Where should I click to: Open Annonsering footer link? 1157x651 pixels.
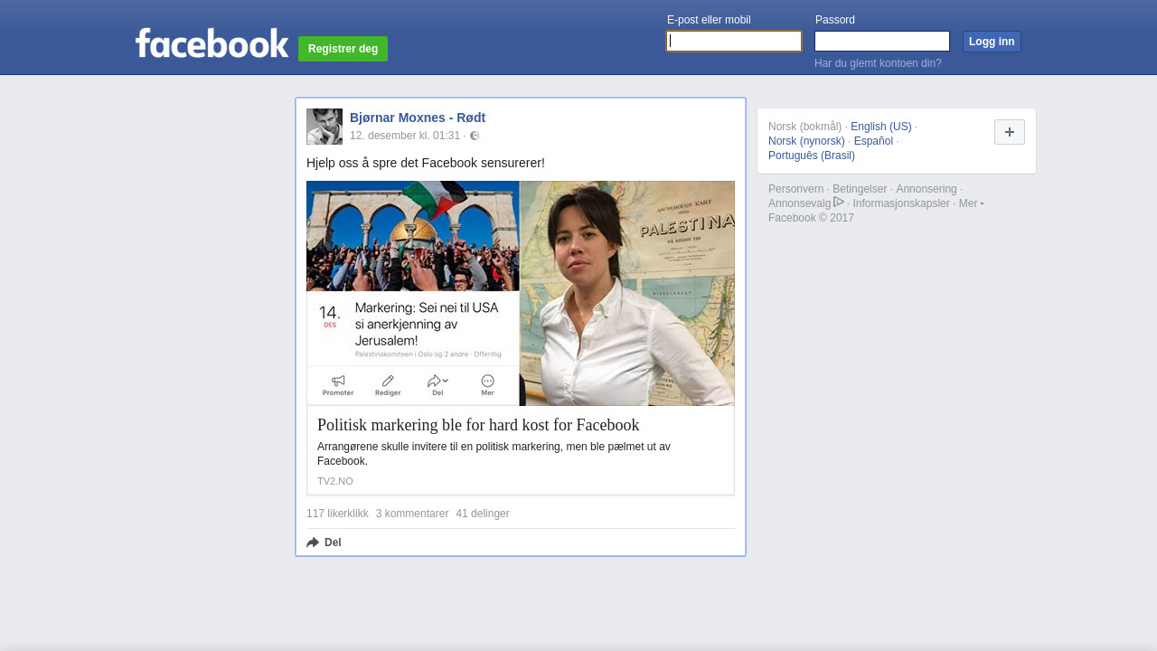[927, 189]
